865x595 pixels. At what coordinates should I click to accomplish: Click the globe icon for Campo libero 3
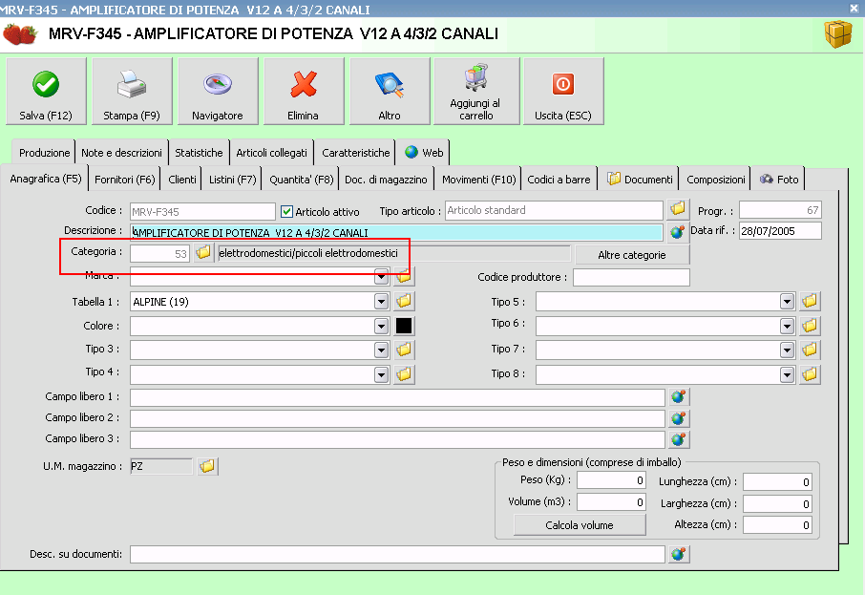coord(679,439)
